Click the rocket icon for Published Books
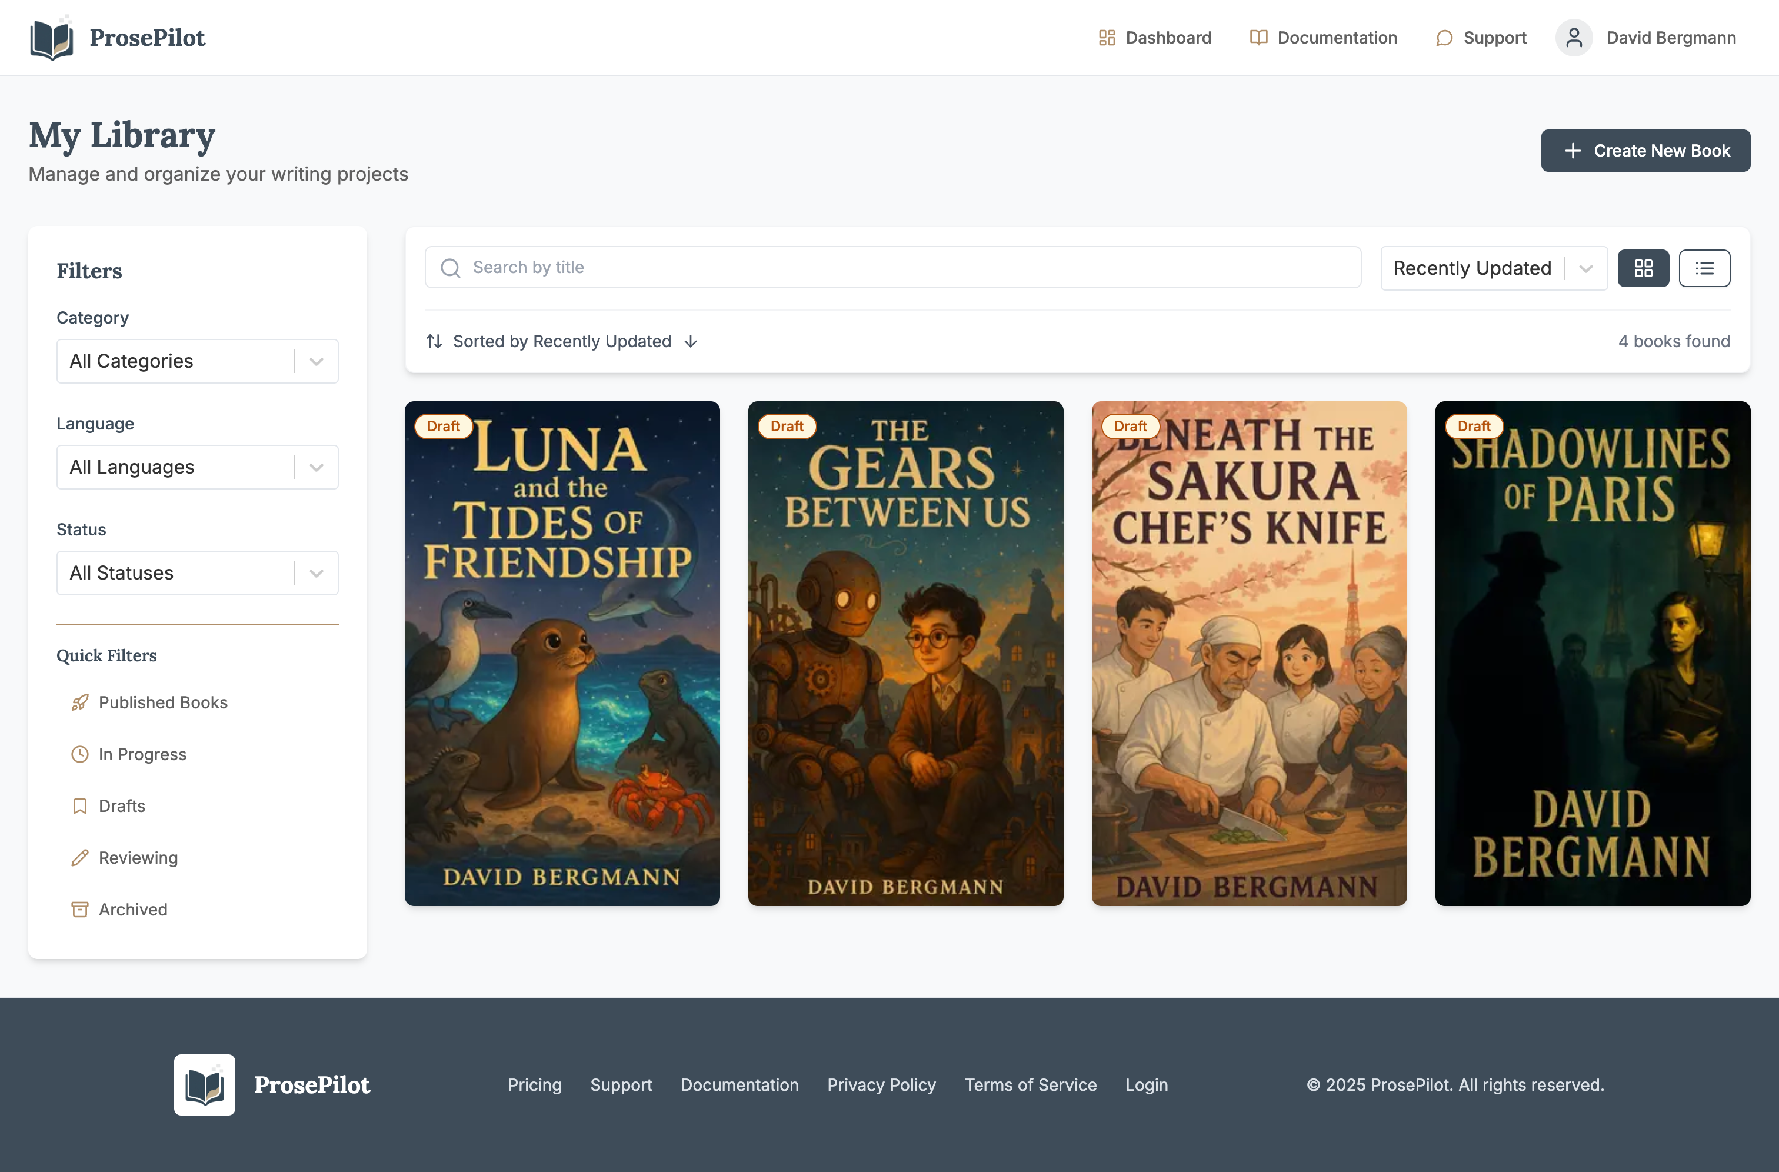Viewport: 1779px width, 1172px height. (80, 702)
